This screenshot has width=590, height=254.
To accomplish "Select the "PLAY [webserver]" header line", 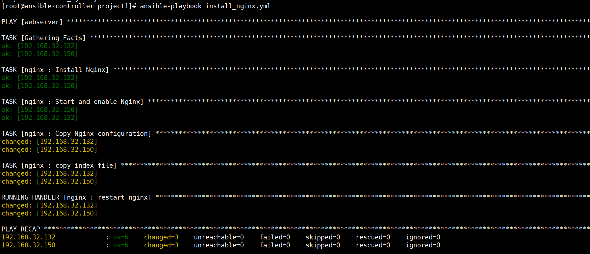I will [x=32, y=22].
